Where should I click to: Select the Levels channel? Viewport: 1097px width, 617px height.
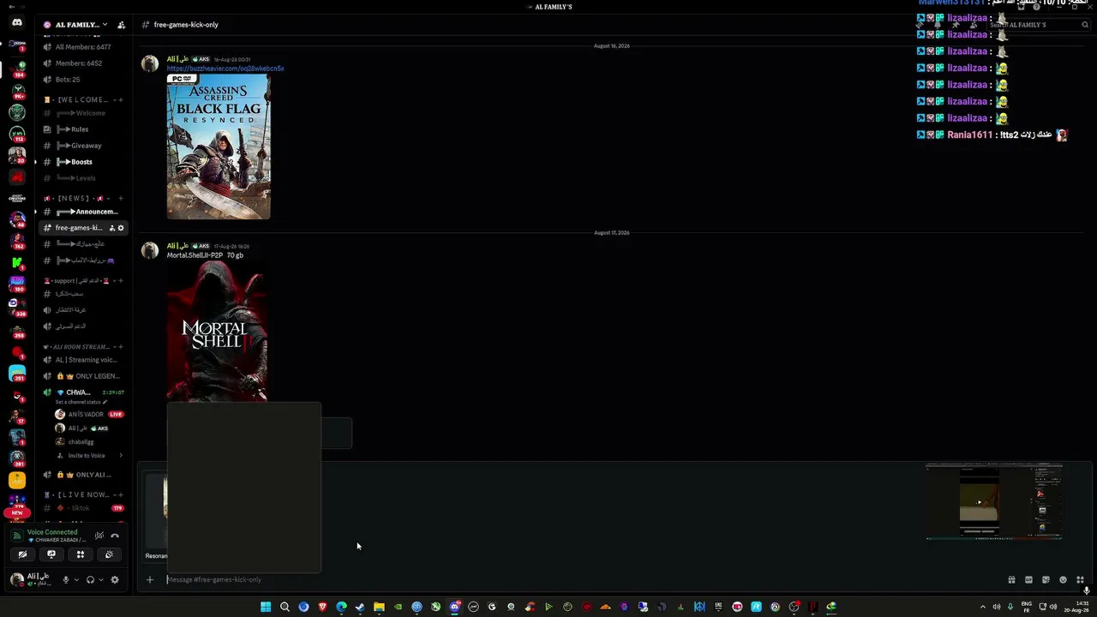tap(83, 178)
